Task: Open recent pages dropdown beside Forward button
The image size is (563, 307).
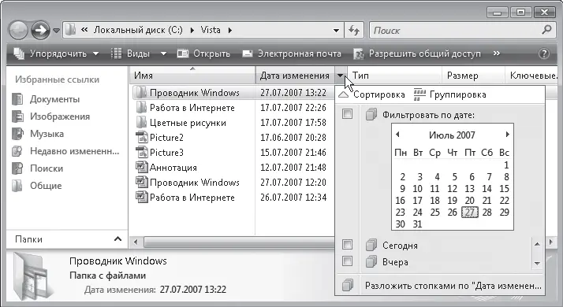Action: point(56,31)
